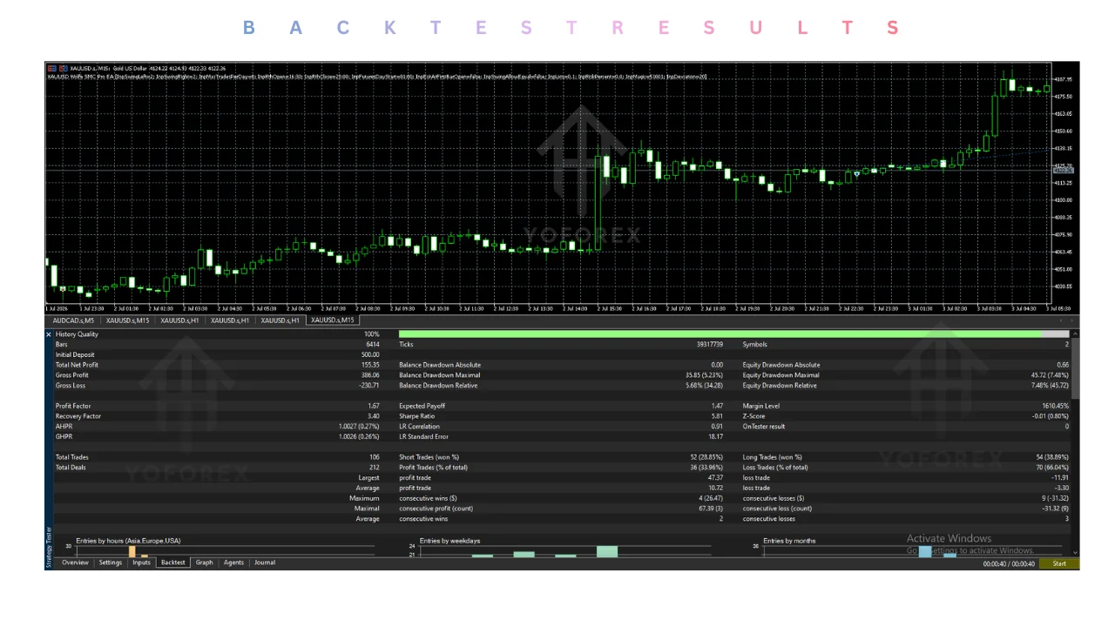Click the Z-Score value -0.01 (0.80%)
The image size is (1115, 627).
click(1051, 416)
